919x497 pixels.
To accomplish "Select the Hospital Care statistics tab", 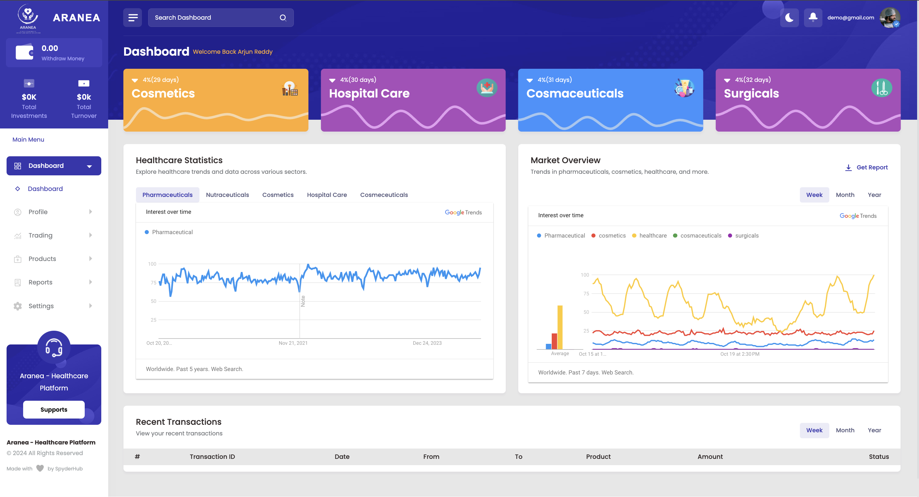I will [327, 195].
